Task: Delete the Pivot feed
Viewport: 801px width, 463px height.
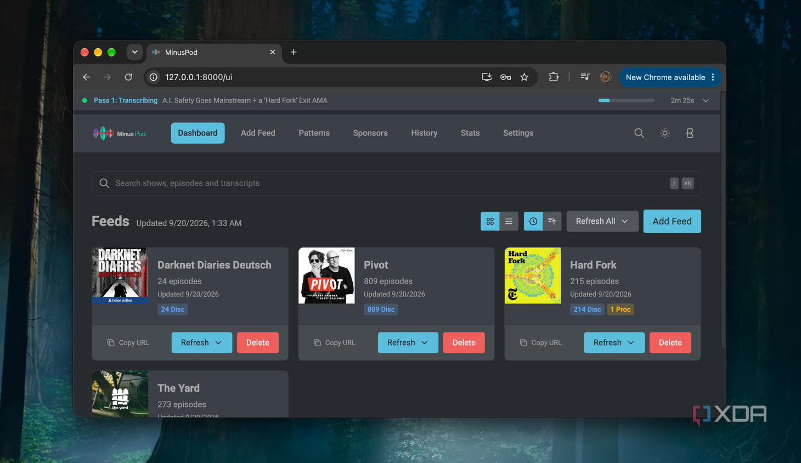Action: [x=464, y=343]
